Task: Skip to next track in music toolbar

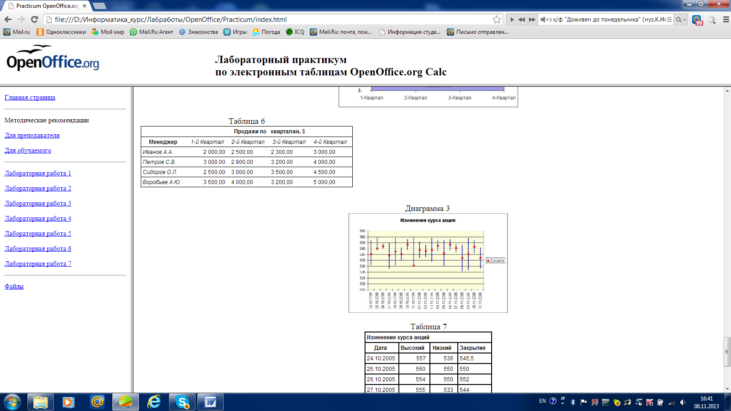Action: pyautogui.click(x=532, y=20)
